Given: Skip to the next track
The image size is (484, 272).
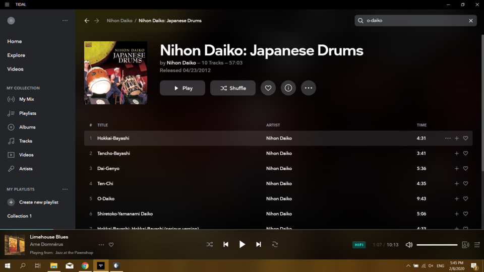Looking at the screenshot, I should [x=258, y=245].
